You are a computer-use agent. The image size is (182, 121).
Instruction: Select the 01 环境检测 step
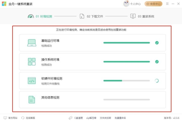pyautogui.click(x=40, y=16)
